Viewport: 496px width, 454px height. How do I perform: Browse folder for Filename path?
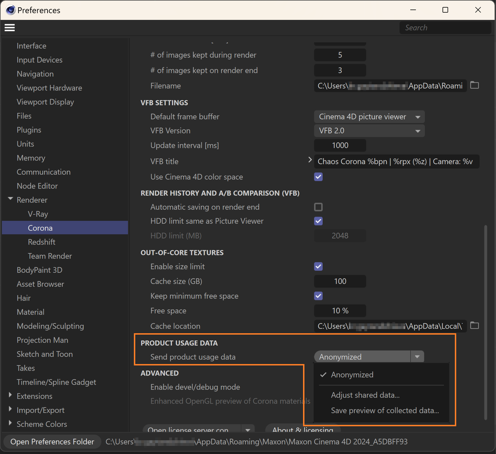point(474,85)
